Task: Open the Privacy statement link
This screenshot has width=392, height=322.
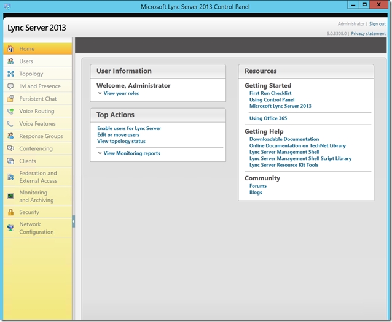Action: click(x=368, y=34)
